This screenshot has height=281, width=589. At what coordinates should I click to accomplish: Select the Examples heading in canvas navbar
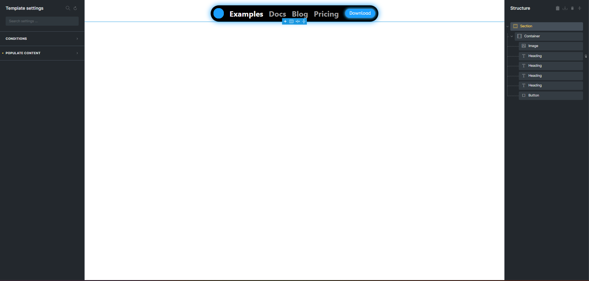(246, 14)
